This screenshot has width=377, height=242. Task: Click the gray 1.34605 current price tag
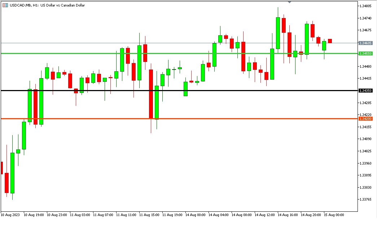click(x=365, y=43)
